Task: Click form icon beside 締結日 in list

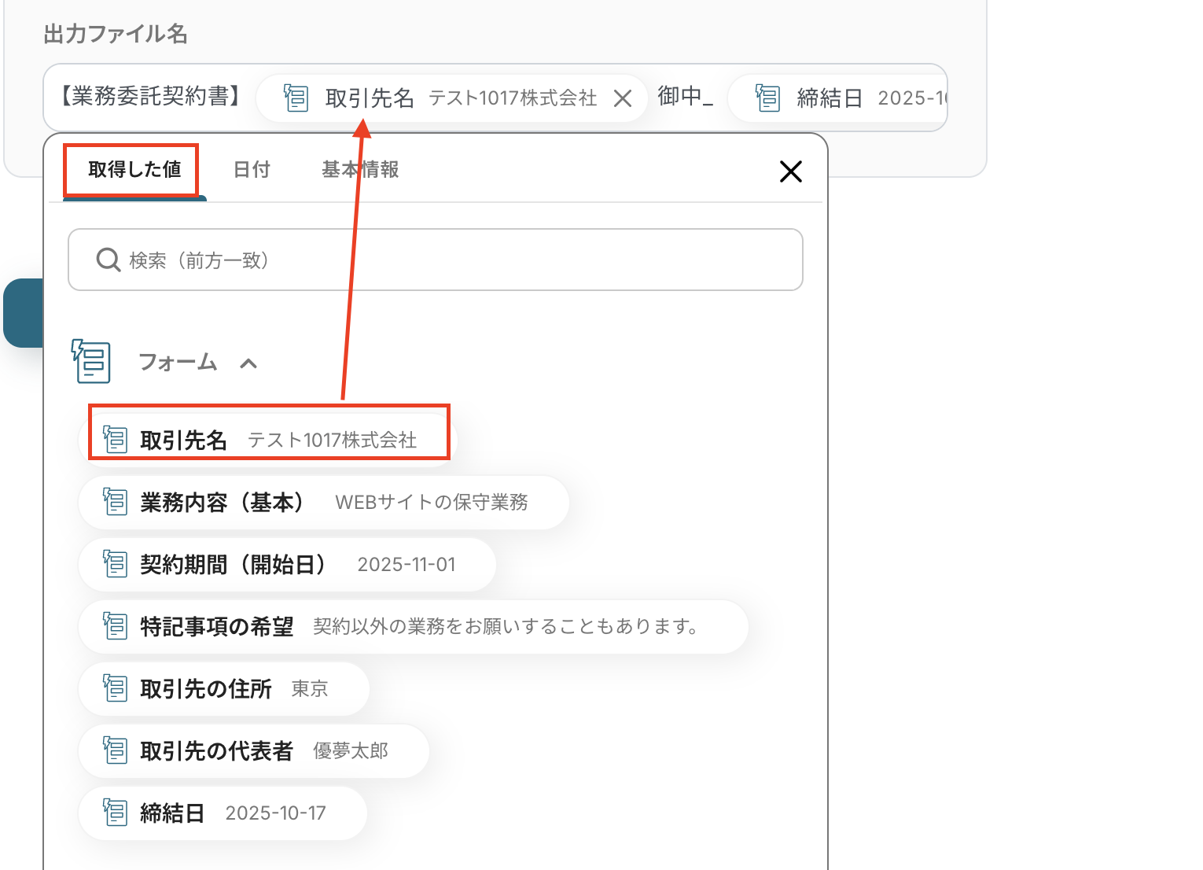Action: pyautogui.click(x=115, y=812)
